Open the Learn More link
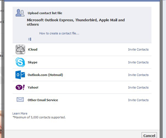Viewport: 166px width, 138px height. (20, 113)
